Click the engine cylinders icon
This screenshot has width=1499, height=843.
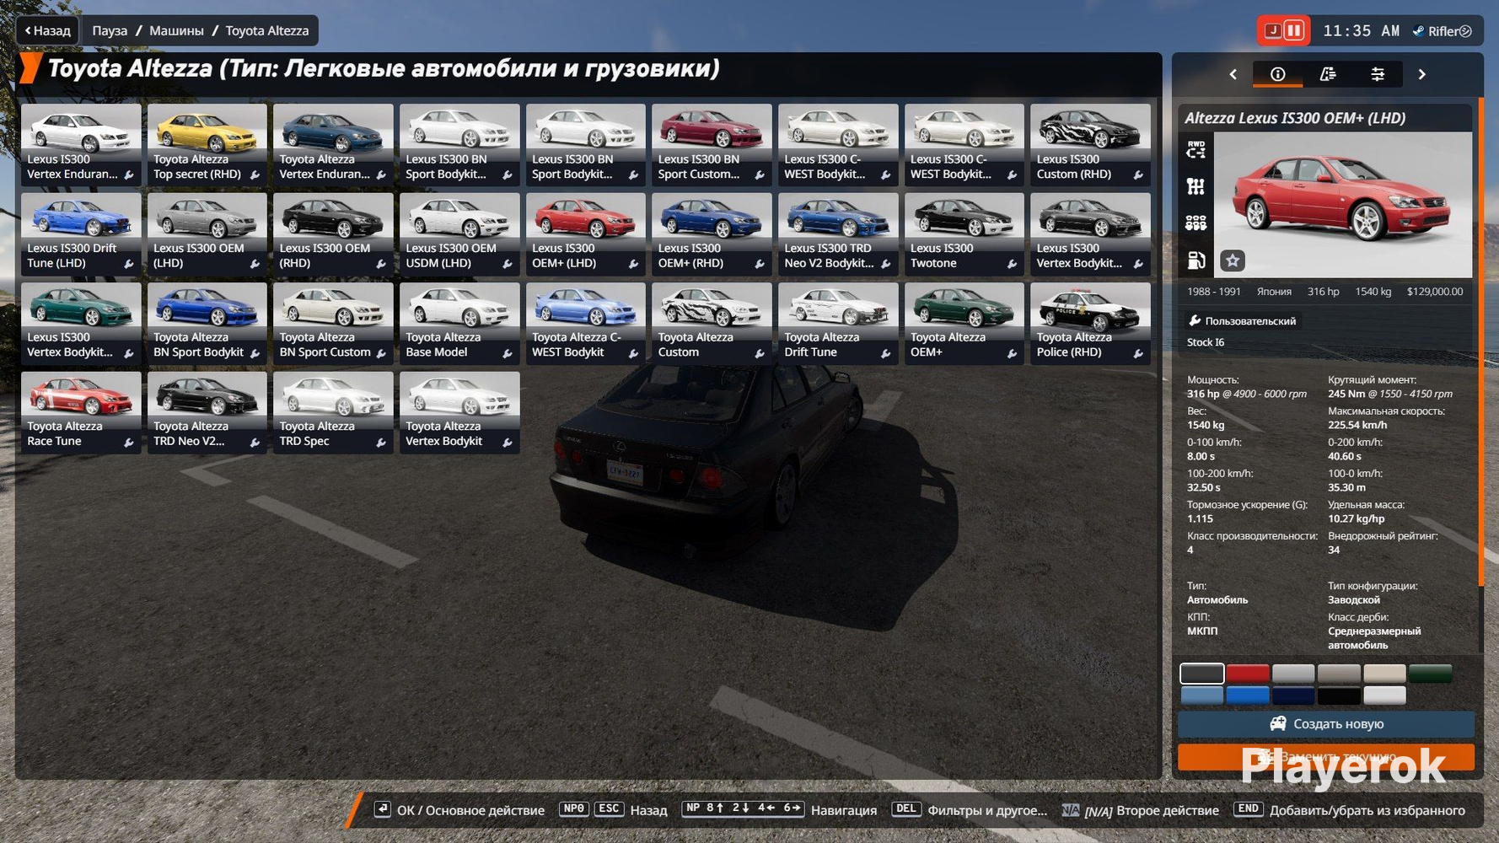(1195, 223)
